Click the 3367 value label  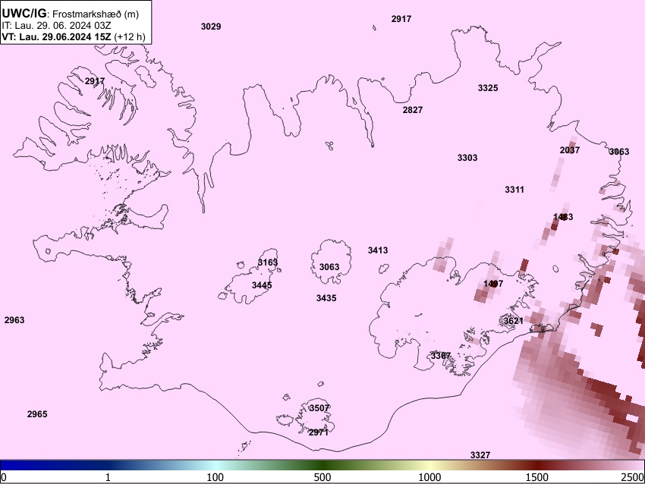tap(441, 355)
